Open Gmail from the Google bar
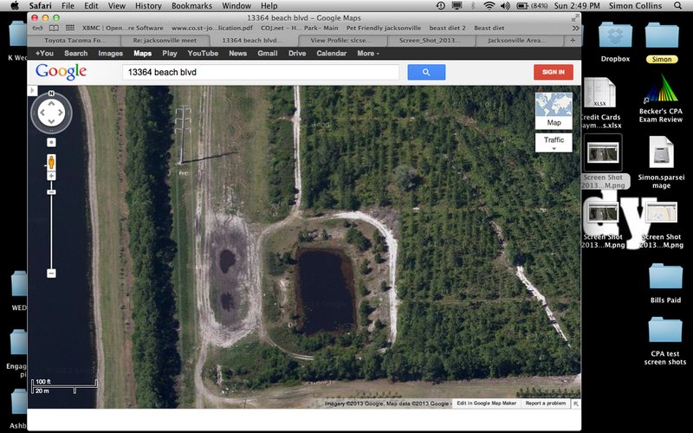The width and height of the screenshot is (693, 433). pyautogui.click(x=268, y=53)
